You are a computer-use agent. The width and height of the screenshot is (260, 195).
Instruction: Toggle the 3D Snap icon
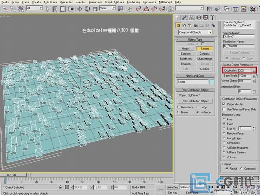pyautogui.click(x=138, y=9)
